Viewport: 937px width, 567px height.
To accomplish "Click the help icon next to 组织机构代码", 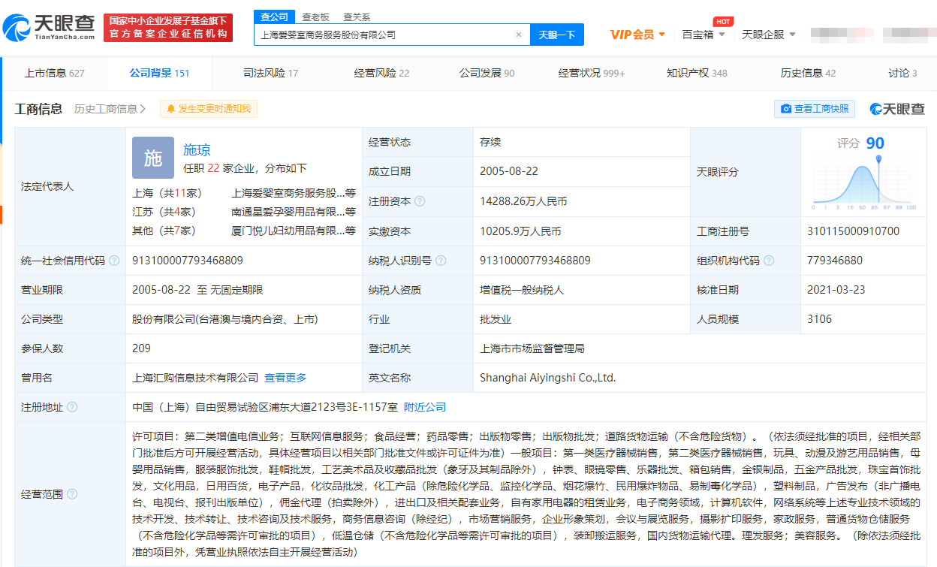I will click(x=769, y=261).
